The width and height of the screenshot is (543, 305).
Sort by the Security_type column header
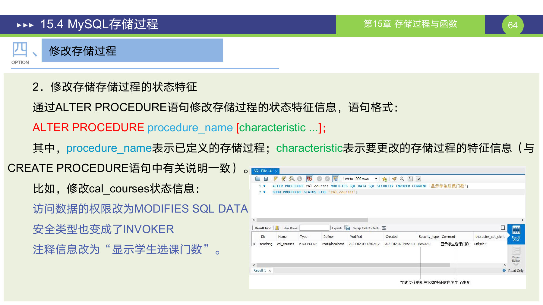pyautogui.click(x=428, y=237)
